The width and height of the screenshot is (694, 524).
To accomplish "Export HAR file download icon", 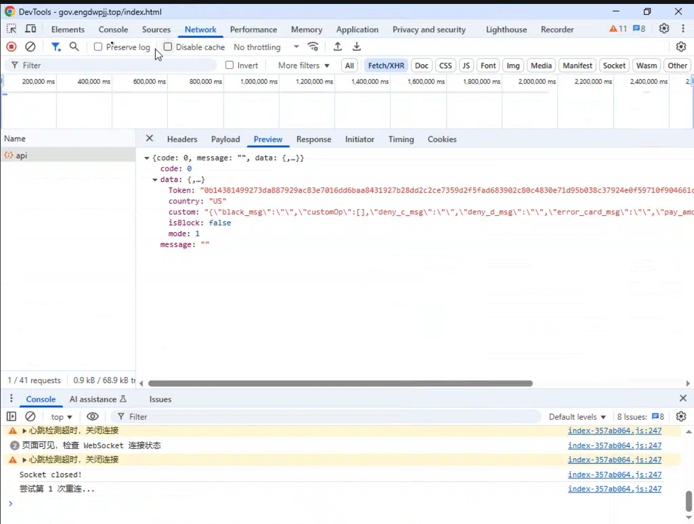I will click(357, 47).
